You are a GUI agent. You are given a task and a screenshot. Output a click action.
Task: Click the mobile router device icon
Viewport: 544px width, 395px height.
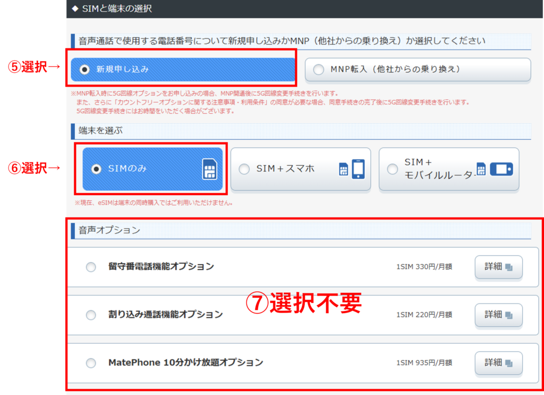[501, 169]
